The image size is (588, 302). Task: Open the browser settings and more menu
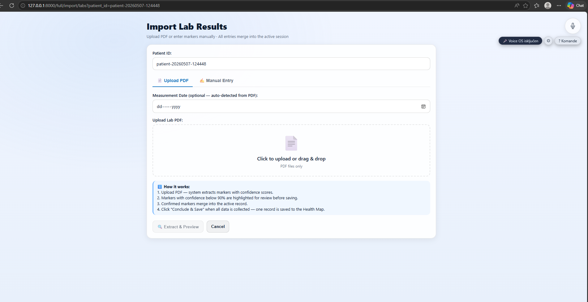559,6
